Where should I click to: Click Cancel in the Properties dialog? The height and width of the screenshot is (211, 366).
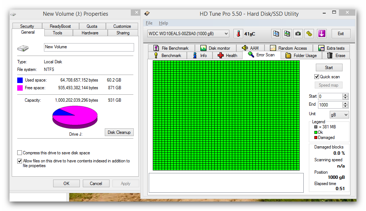point(96,184)
